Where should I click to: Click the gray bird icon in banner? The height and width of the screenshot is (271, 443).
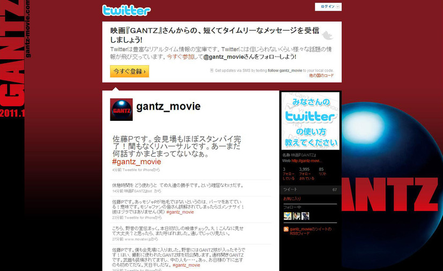click(x=328, y=35)
